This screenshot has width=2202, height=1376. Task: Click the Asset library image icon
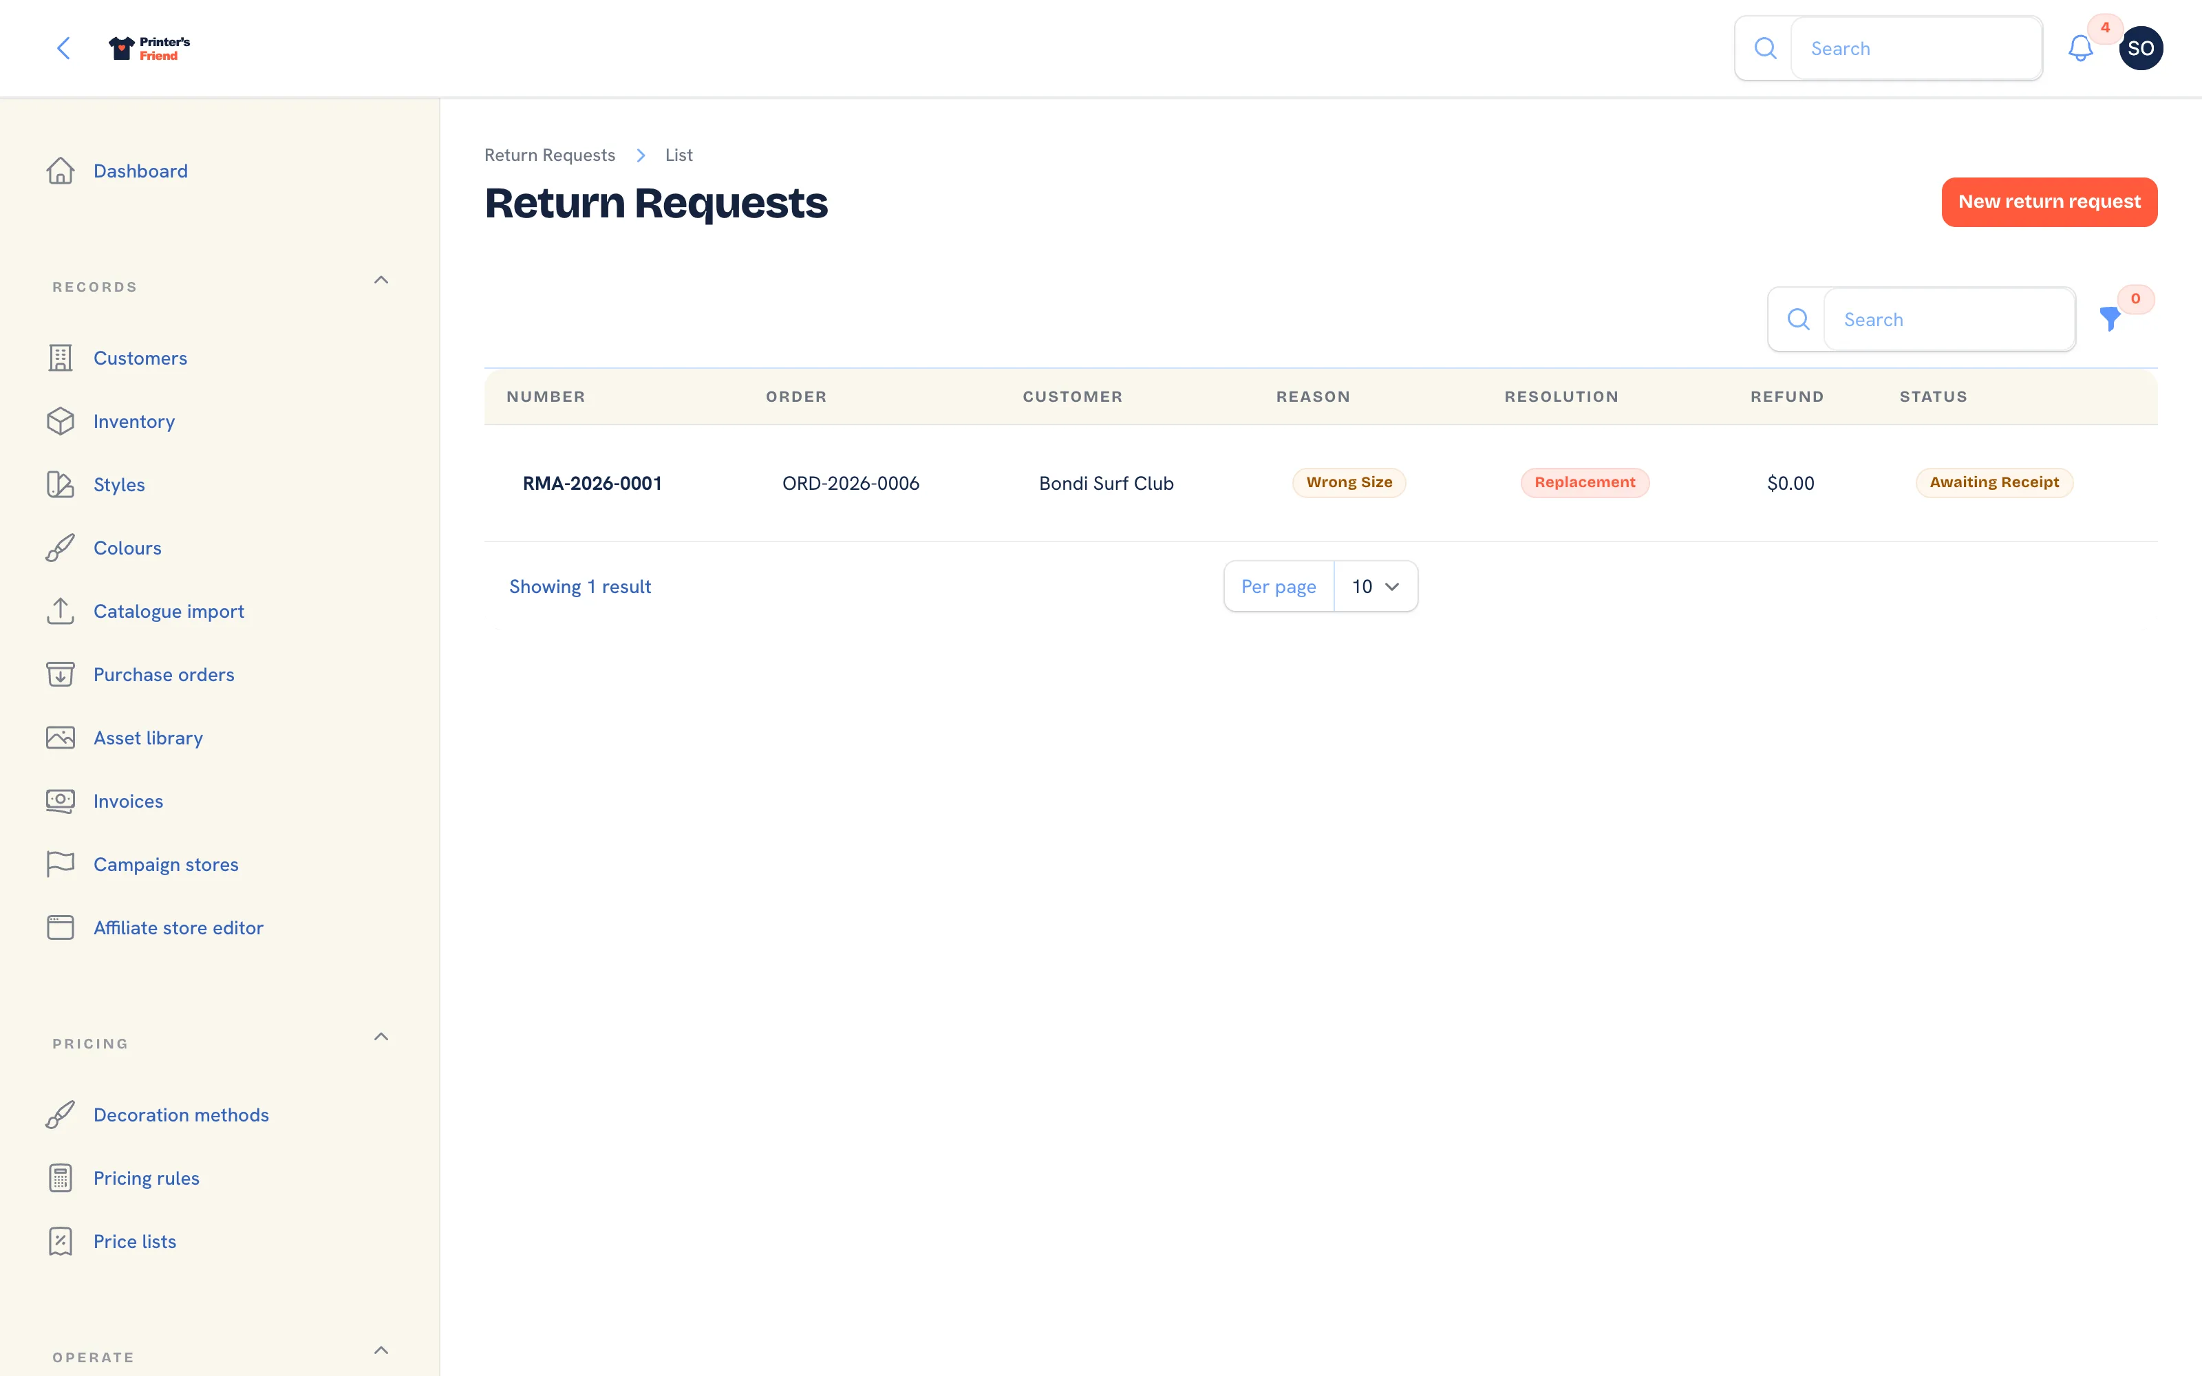tap(60, 737)
